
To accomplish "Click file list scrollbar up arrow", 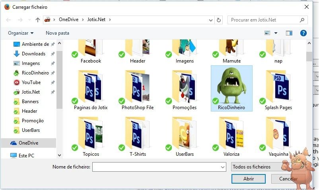I will pos(309,43).
